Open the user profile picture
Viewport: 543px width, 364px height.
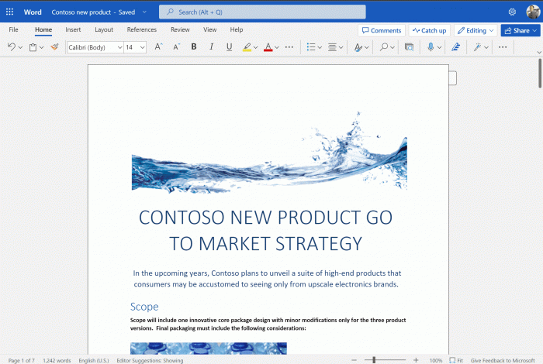[x=533, y=12]
